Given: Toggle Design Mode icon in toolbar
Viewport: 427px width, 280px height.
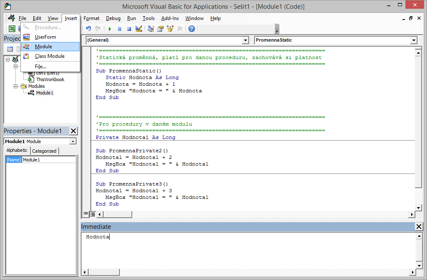Looking at the screenshot, I should [138, 29].
